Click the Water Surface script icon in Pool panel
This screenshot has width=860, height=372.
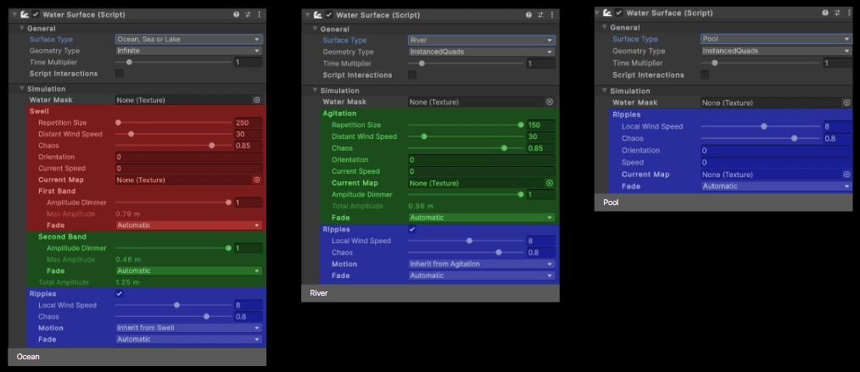pos(608,13)
